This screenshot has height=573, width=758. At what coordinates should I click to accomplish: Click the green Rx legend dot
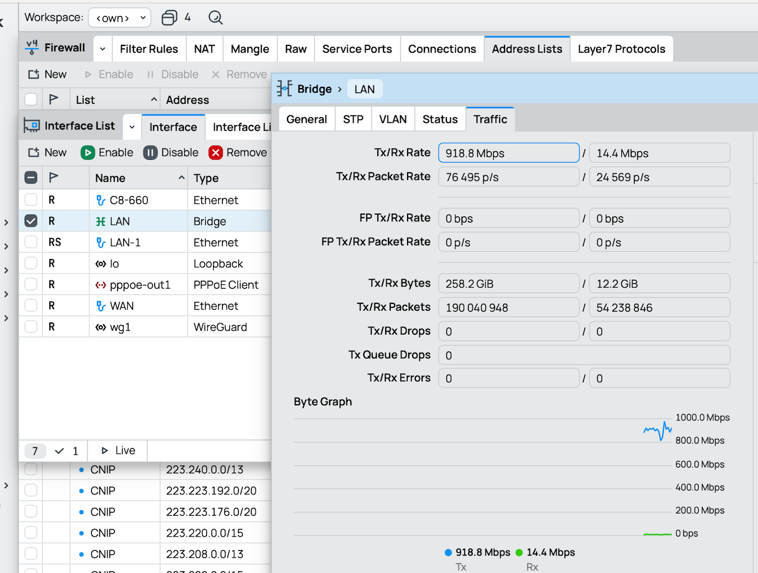[x=519, y=553]
